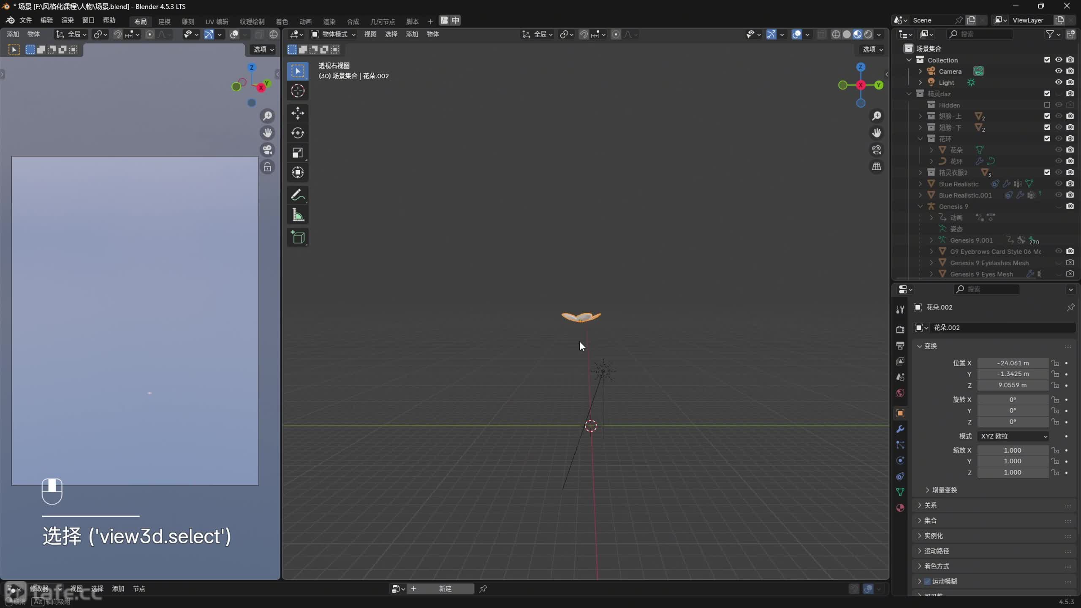The image size is (1081, 608).
Task: Open the XYZ 欧拉 rotation mode dropdown
Action: tap(1013, 436)
